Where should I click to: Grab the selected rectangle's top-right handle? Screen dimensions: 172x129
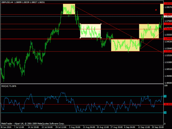pyautogui.click(x=101, y=24)
